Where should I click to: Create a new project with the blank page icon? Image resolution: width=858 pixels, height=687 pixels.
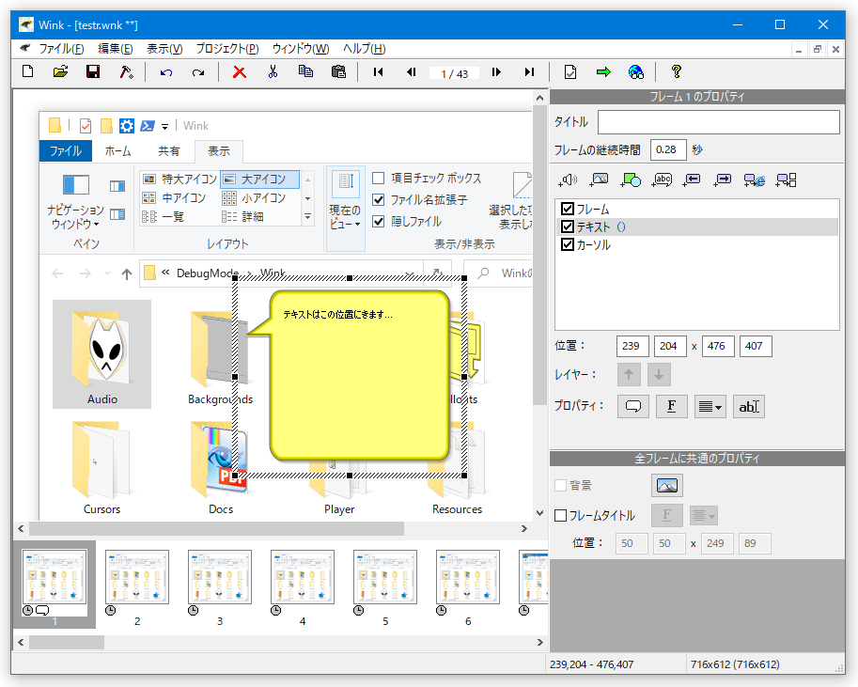[x=28, y=71]
